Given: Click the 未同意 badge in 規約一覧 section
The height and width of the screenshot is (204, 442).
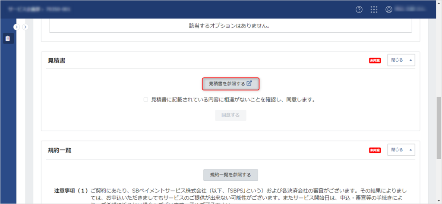Looking at the screenshot, I should (375, 150).
